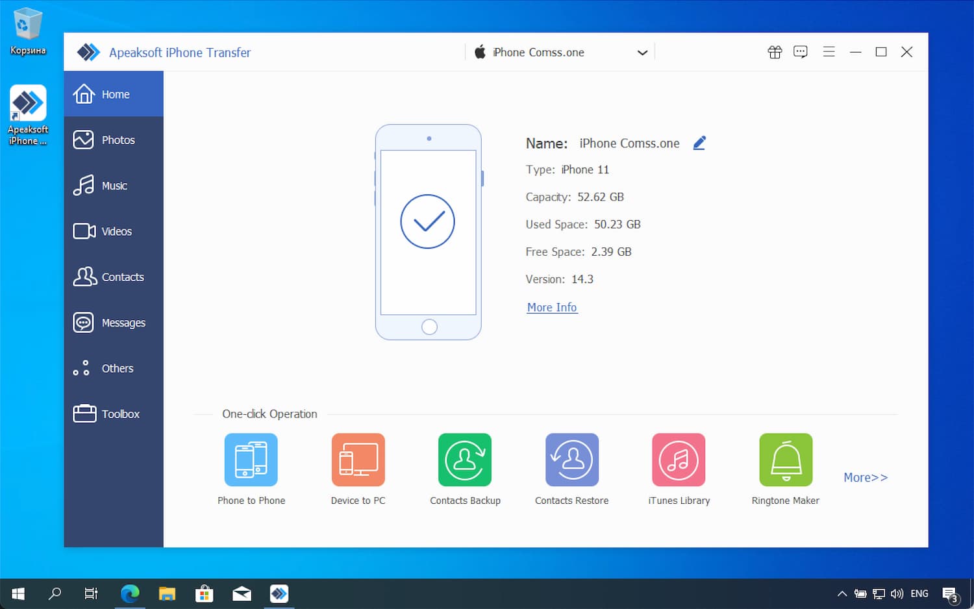Switch to the Photos section
974x609 pixels.
tap(114, 140)
